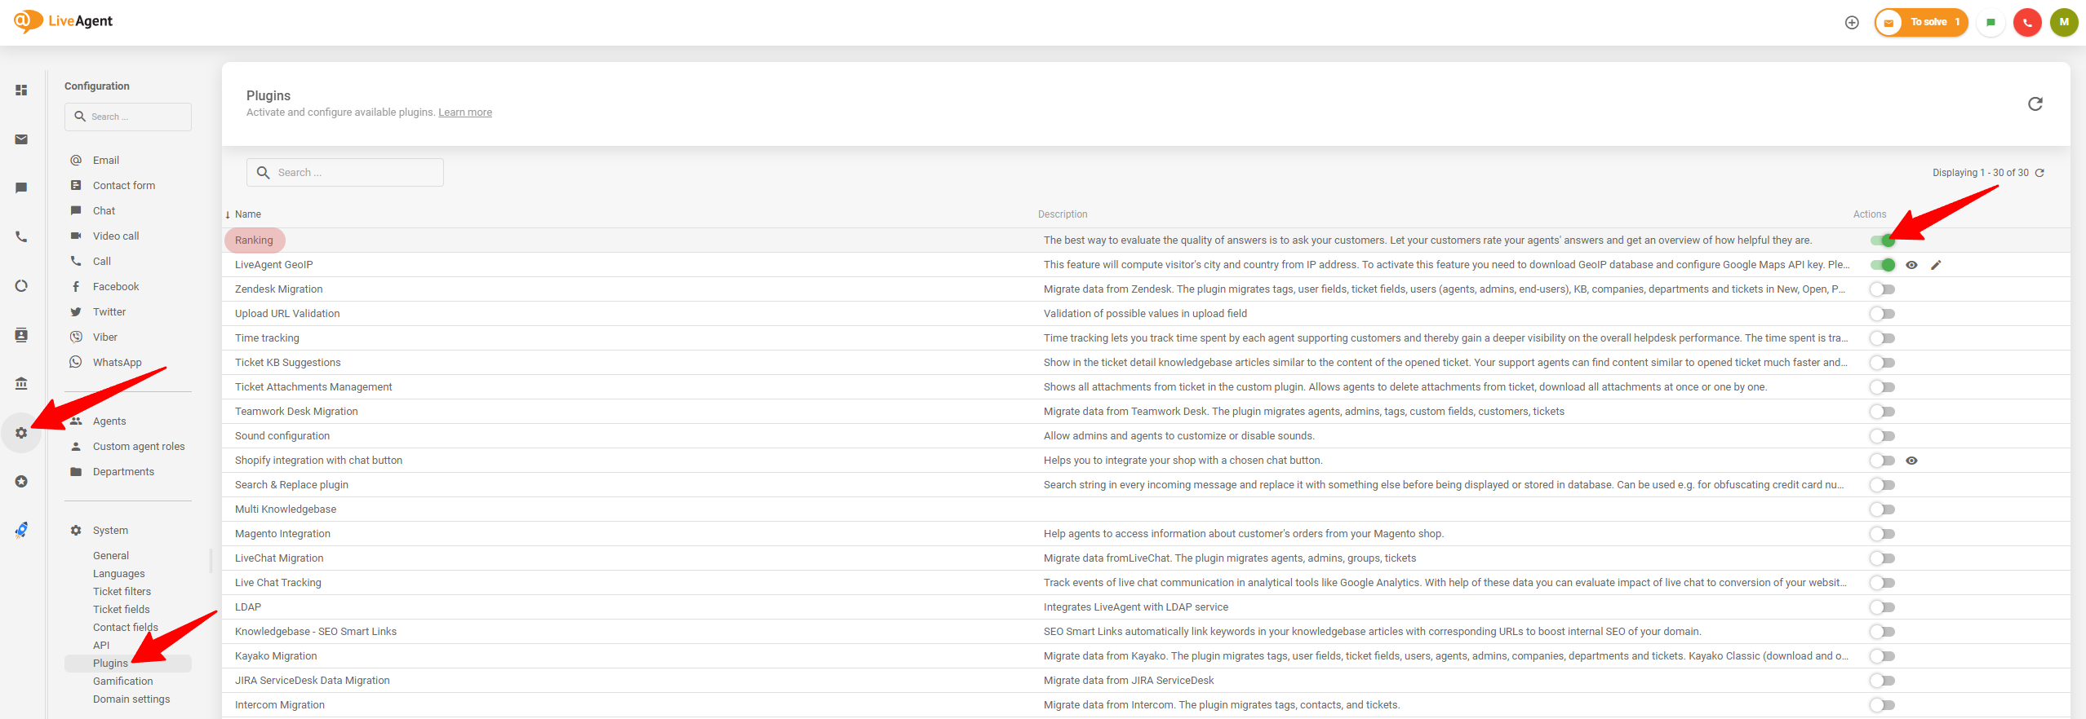The width and height of the screenshot is (2086, 719).
Task: Open the user avatar M menu
Action: (2064, 23)
